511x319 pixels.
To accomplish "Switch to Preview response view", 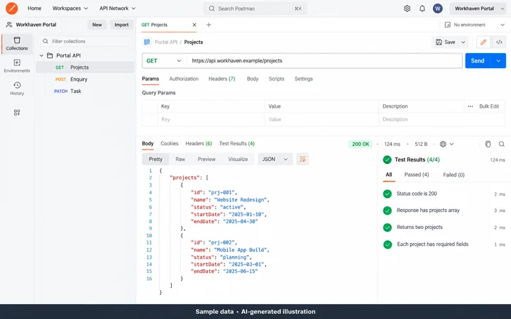I will [207, 159].
